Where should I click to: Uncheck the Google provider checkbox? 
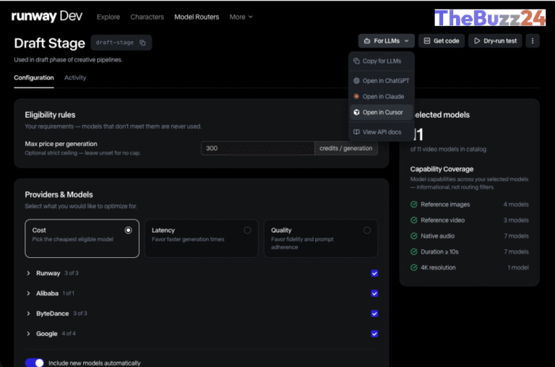pyautogui.click(x=374, y=334)
